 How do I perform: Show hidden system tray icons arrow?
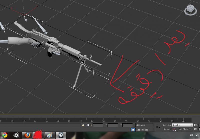(196, 135)
